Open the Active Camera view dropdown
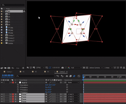 pos(96,68)
